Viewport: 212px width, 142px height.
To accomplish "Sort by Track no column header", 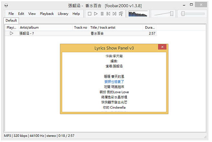I will coord(81,28).
